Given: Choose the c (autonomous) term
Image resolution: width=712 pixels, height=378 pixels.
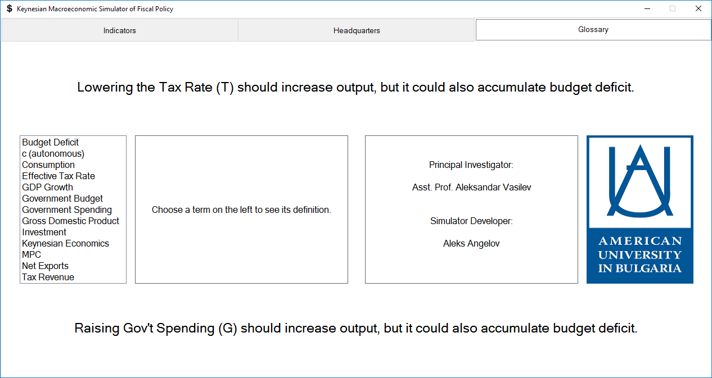Looking at the screenshot, I should 53,154.
